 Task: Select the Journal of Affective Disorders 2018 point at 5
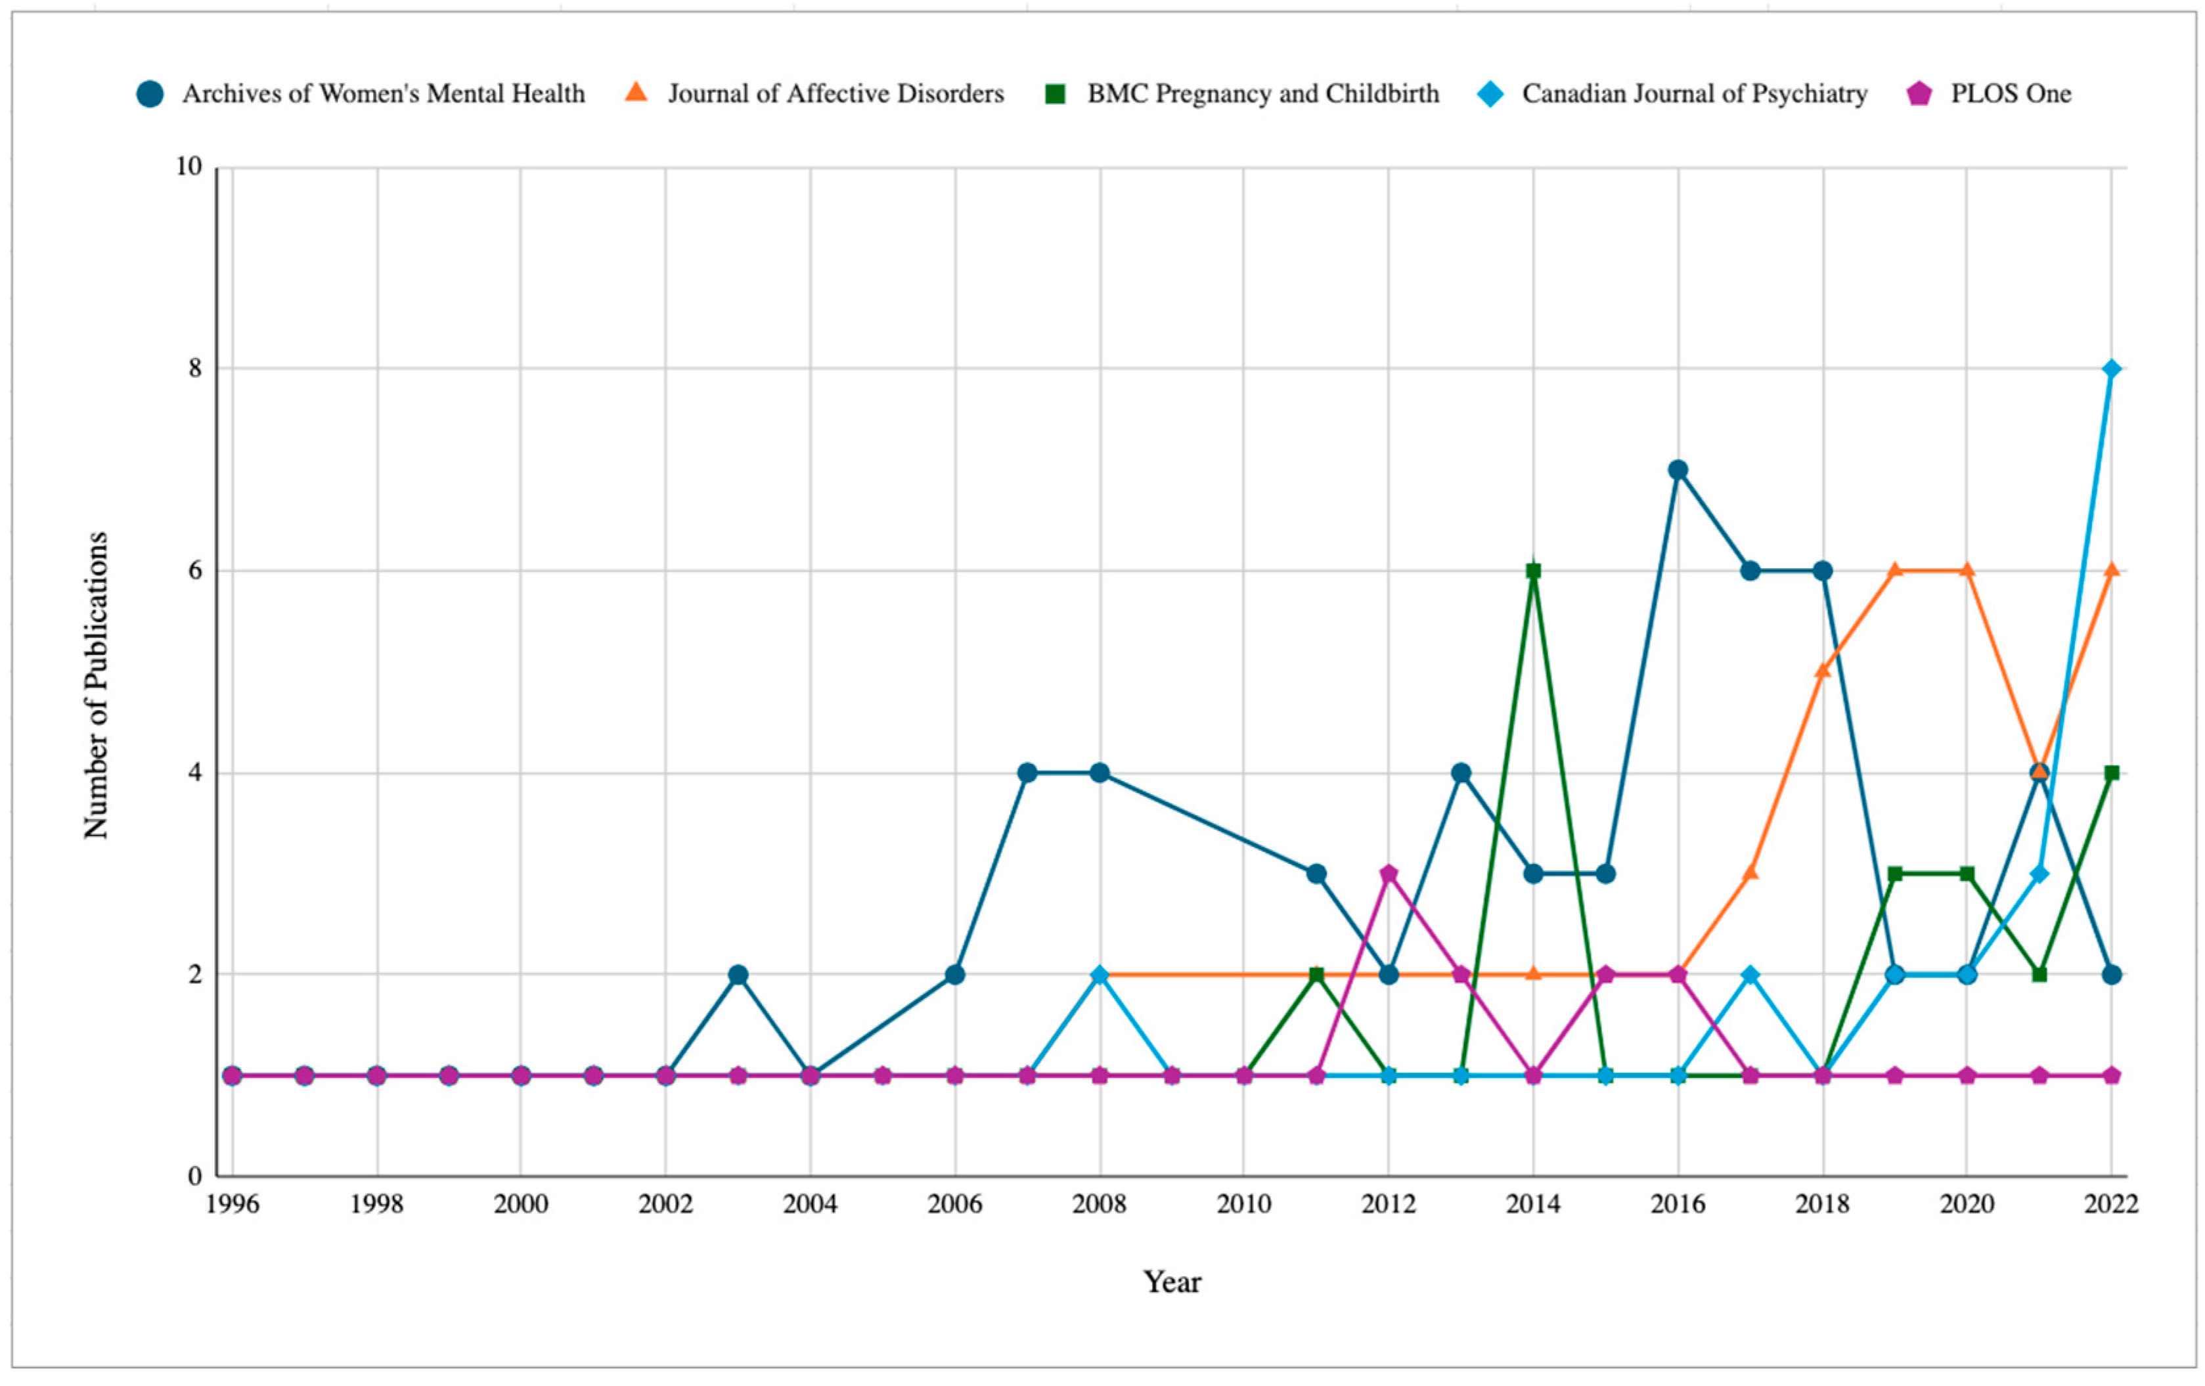click(1823, 671)
